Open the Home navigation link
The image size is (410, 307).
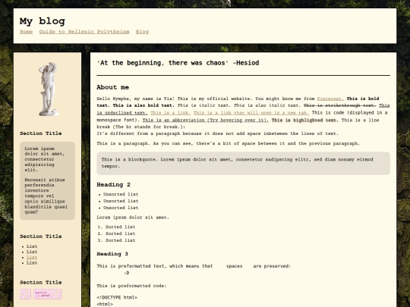coord(26,32)
